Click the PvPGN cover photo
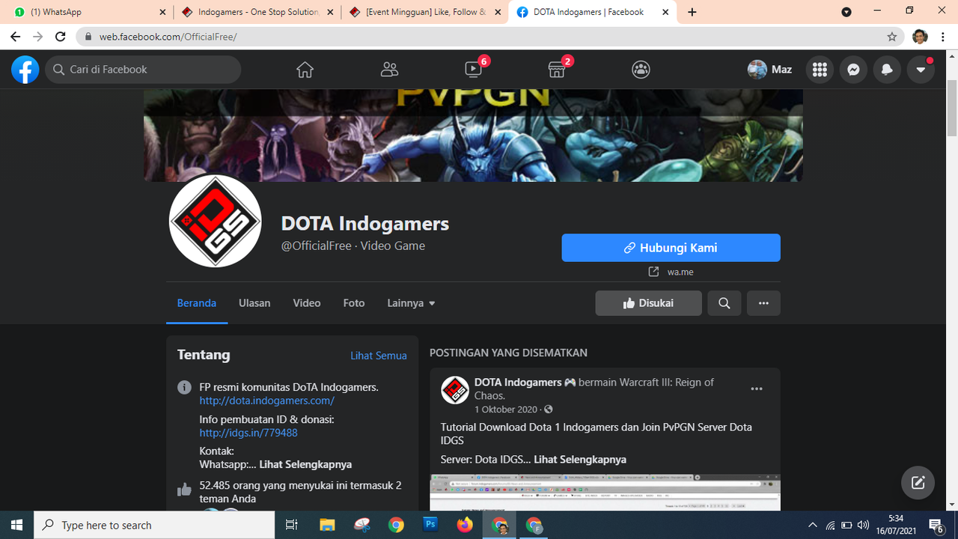 473,135
